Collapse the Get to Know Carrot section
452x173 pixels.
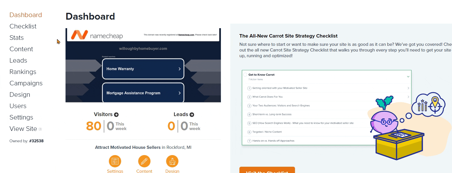(x=408, y=77)
